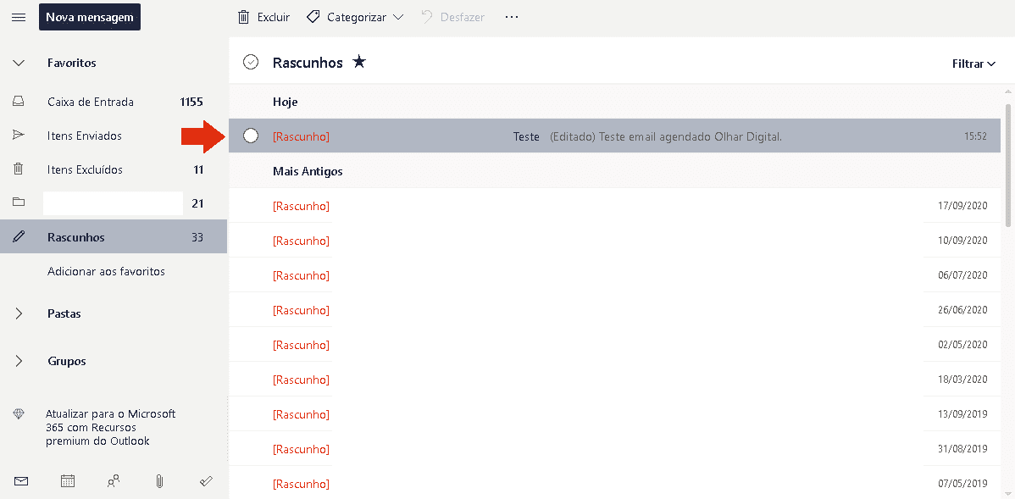Open draft dated 02/05/2020
The height and width of the screenshot is (499, 1015).
click(615, 345)
